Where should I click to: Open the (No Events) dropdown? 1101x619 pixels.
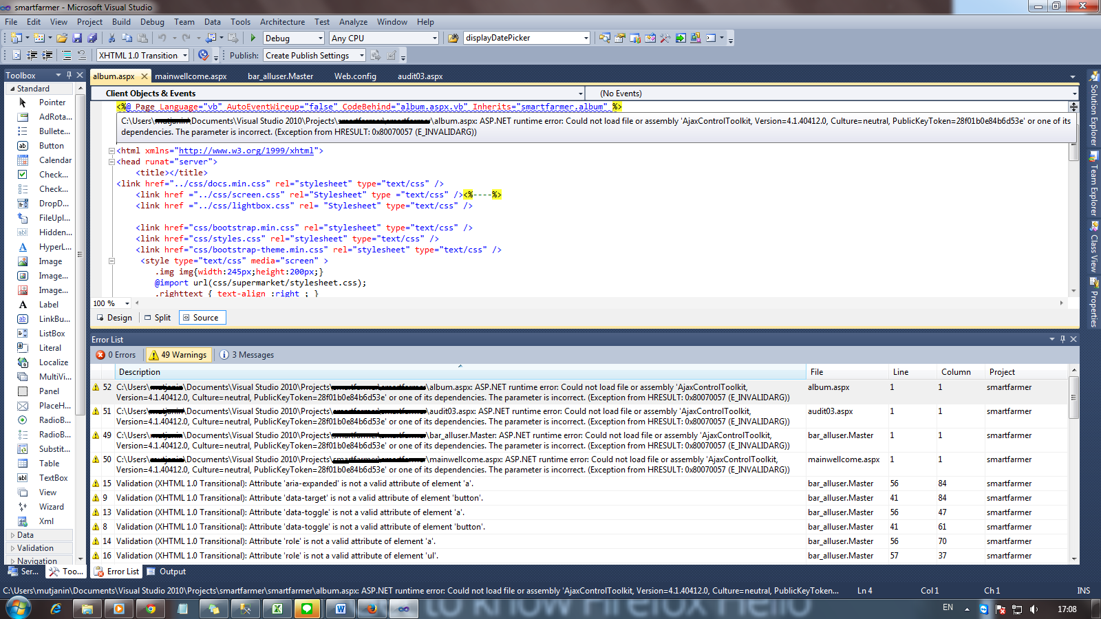[1074, 94]
